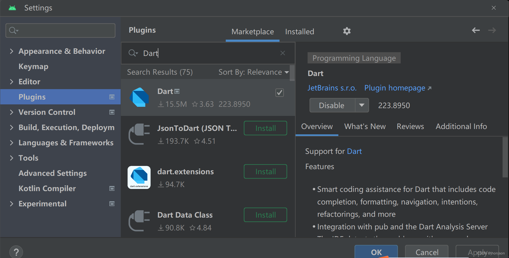Click the Search Results (75) label
509x258 pixels.
[x=160, y=72]
